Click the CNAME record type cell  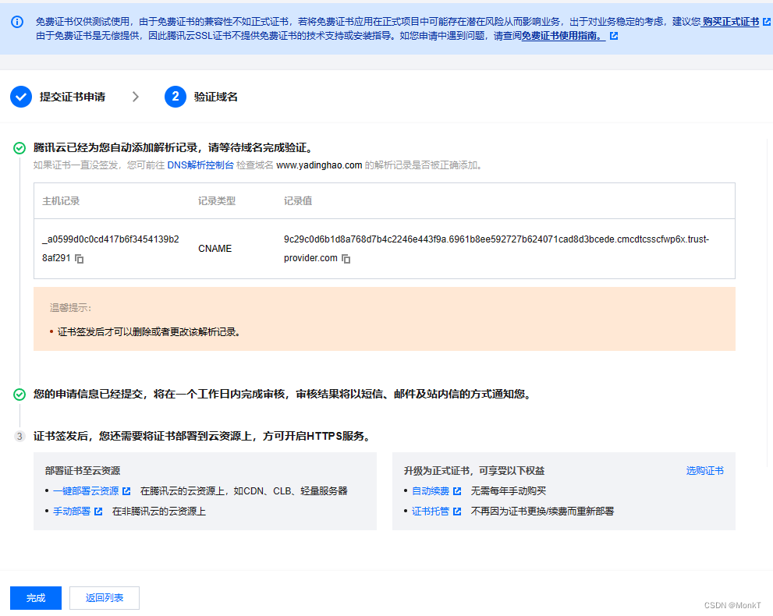[x=215, y=249]
